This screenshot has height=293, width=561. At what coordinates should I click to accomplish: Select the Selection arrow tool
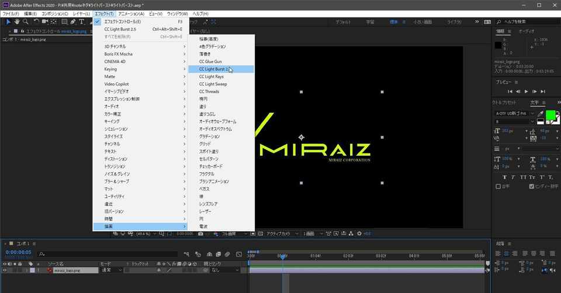(8, 22)
